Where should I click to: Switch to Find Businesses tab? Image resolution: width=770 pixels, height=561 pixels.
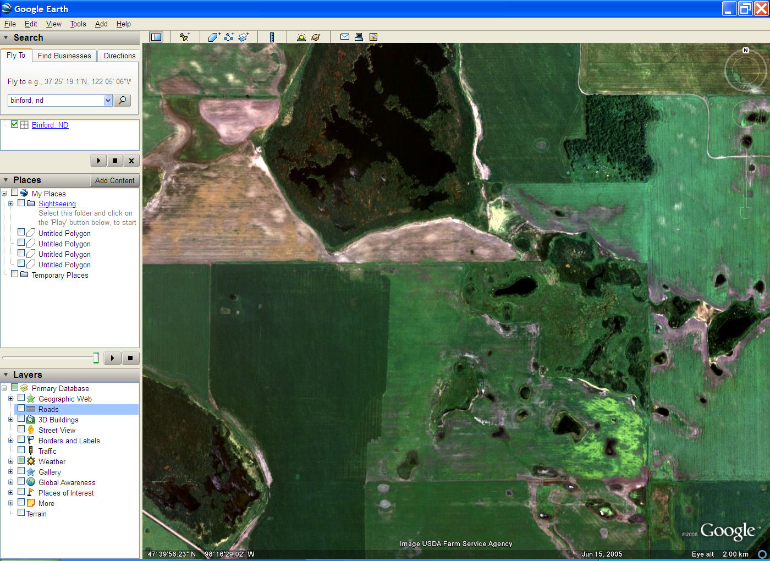point(64,56)
